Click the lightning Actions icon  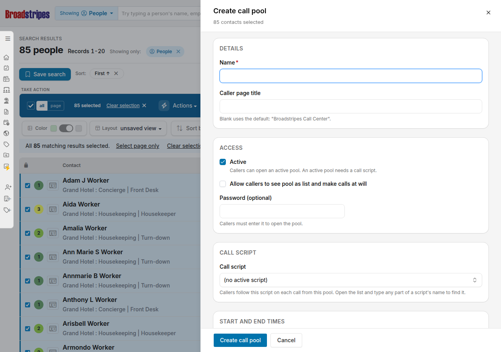point(164,106)
